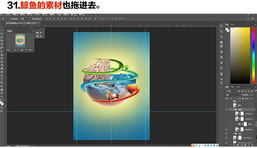Click the Navigator preview thumbnail
Viewport: 257px width, 148px height.
pos(20,40)
